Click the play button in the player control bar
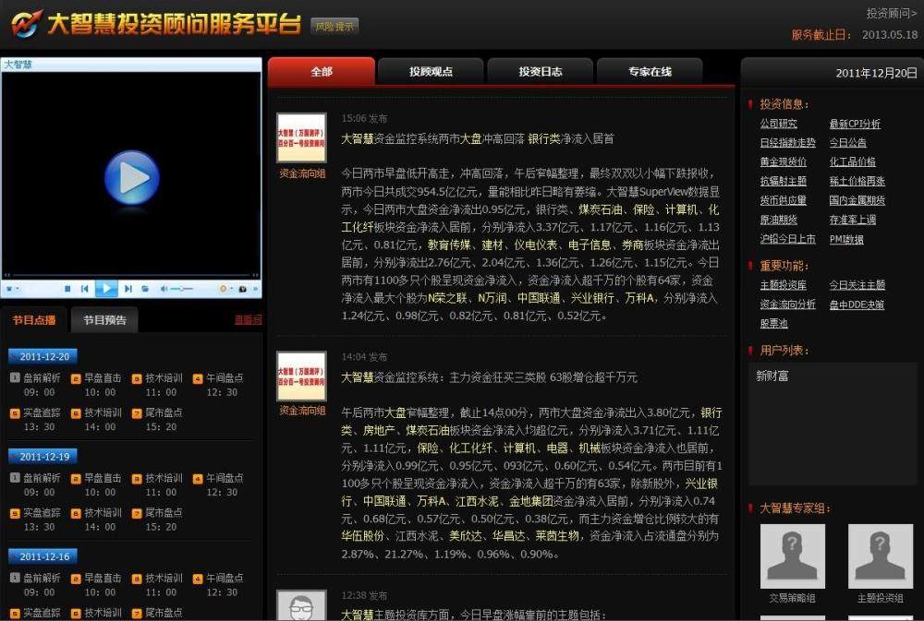This screenshot has height=621, width=924. pyautogui.click(x=106, y=289)
